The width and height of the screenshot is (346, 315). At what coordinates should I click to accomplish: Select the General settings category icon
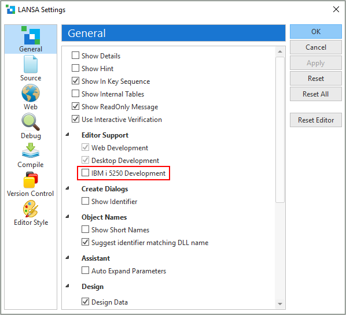pyautogui.click(x=31, y=35)
